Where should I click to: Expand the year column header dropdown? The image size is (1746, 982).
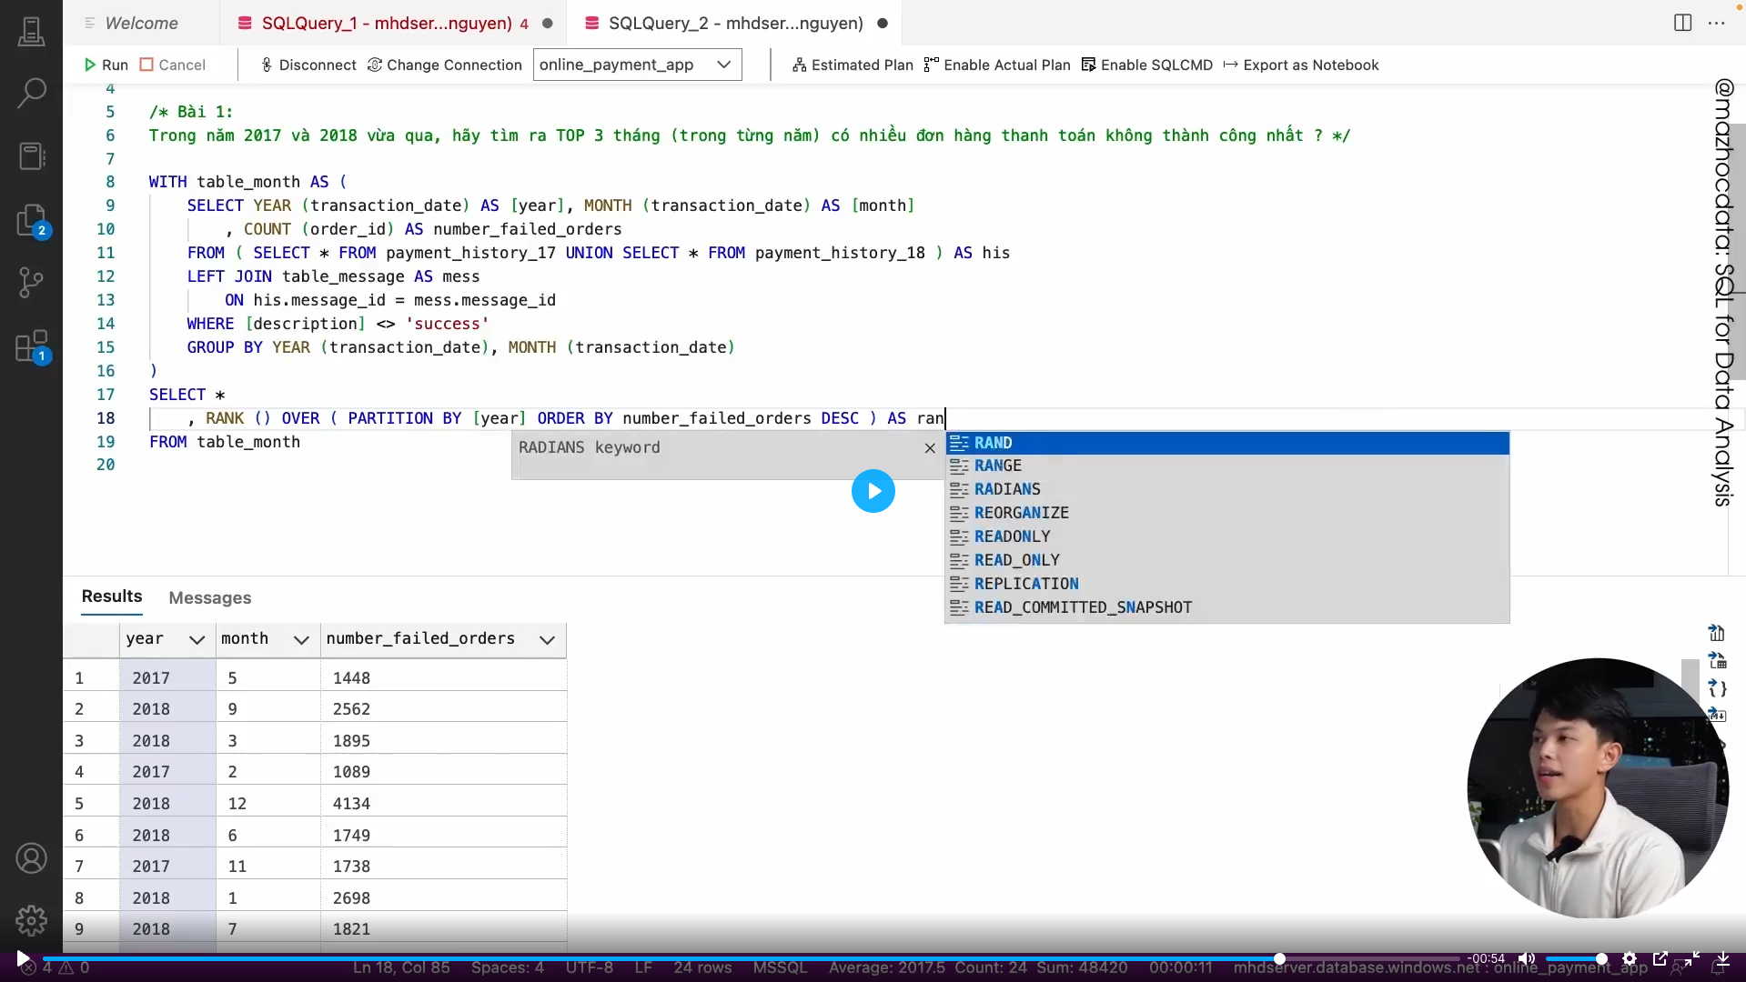[x=197, y=639]
